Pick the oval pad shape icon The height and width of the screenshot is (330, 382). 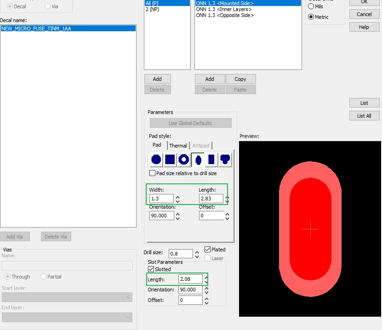point(198,160)
